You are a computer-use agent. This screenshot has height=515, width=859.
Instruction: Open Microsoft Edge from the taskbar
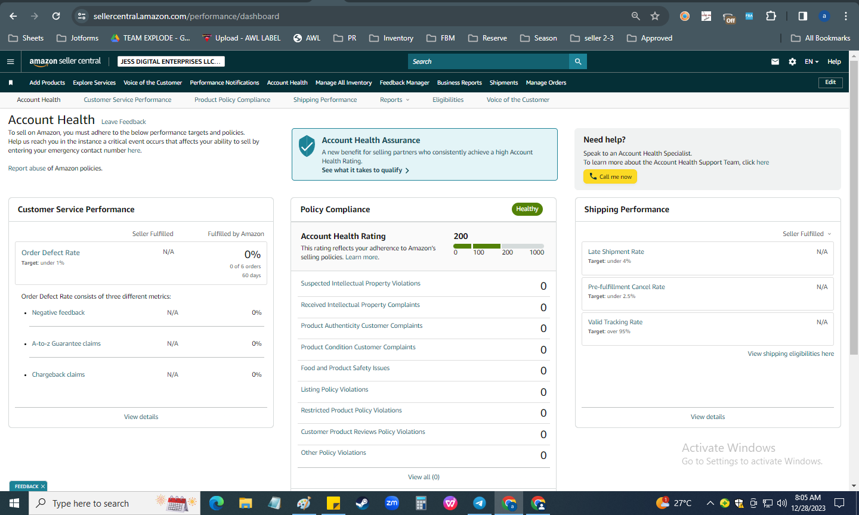(x=216, y=503)
